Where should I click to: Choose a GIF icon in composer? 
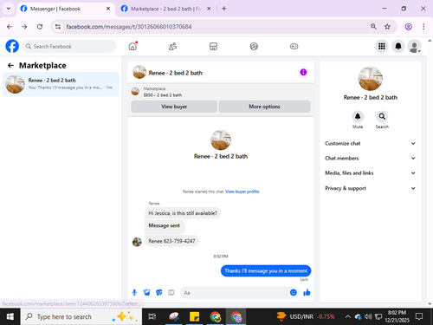[171, 293]
